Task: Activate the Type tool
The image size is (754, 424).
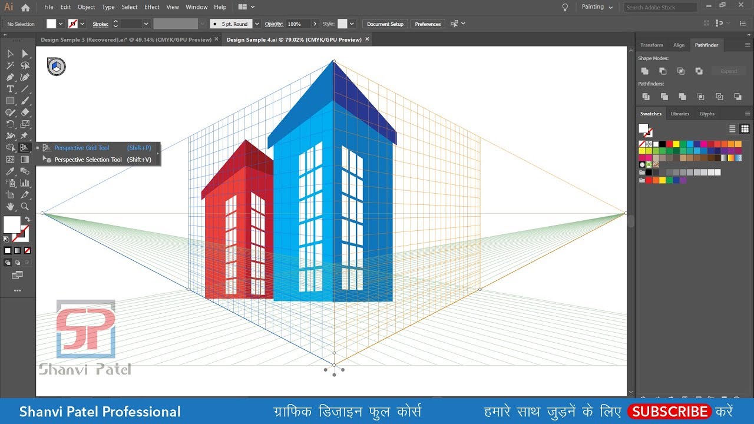Action: point(10,89)
